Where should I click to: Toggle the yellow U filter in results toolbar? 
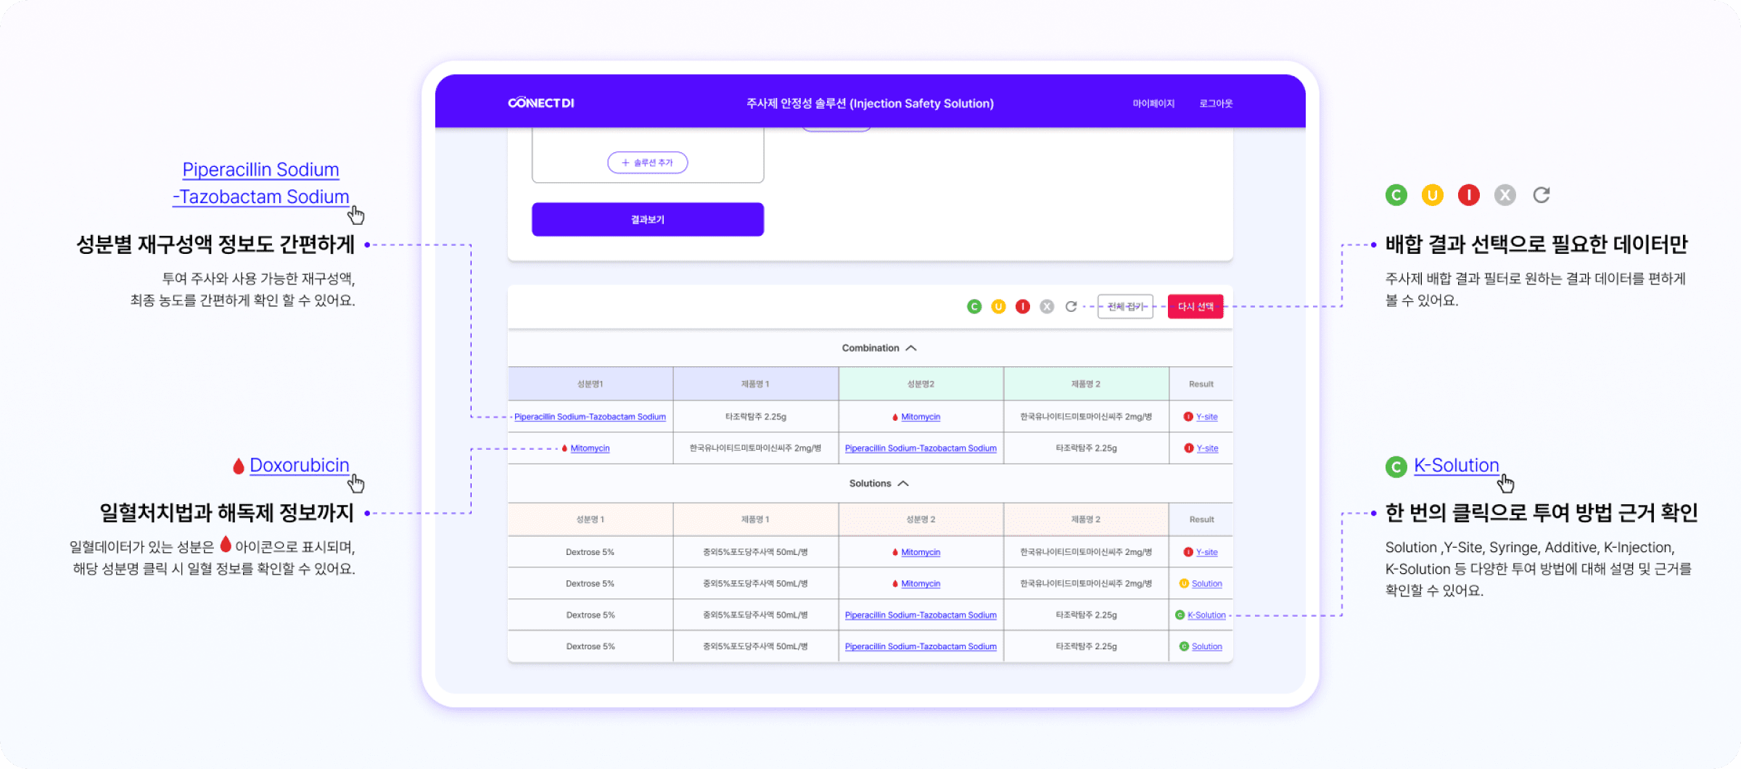coord(998,307)
